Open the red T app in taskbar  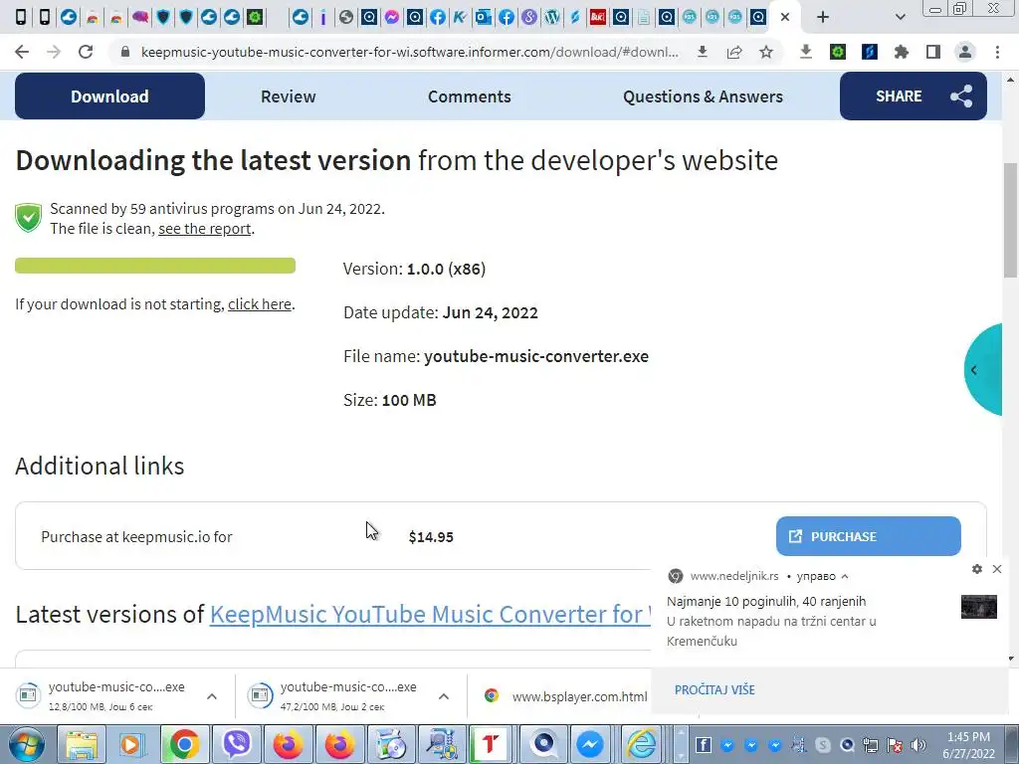tap(490, 744)
